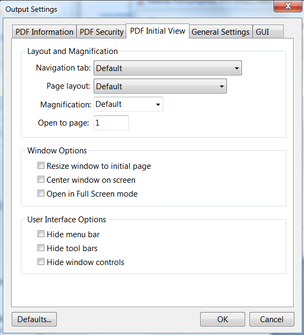
Task: Enable Resize window to initial page
Action: (41, 166)
